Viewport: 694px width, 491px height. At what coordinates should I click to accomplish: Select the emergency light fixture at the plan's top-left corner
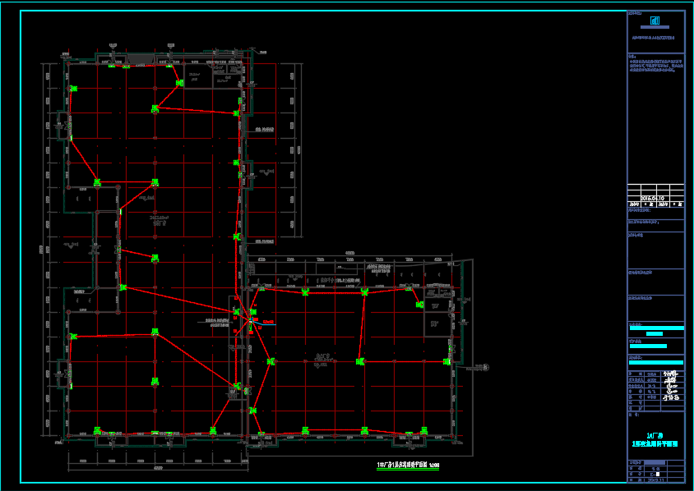click(73, 88)
